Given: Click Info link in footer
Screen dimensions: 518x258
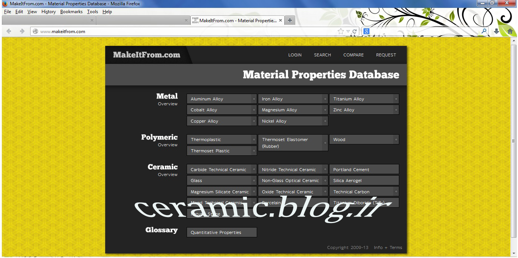Looking at the screenshot, I should [x=378, y=247].
